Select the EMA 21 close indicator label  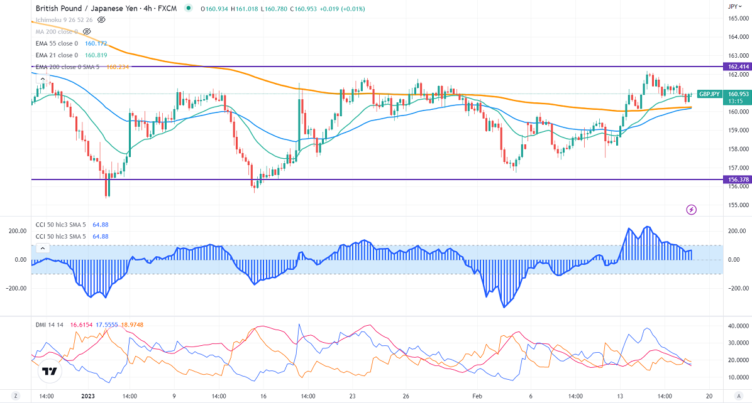point(56,55)
